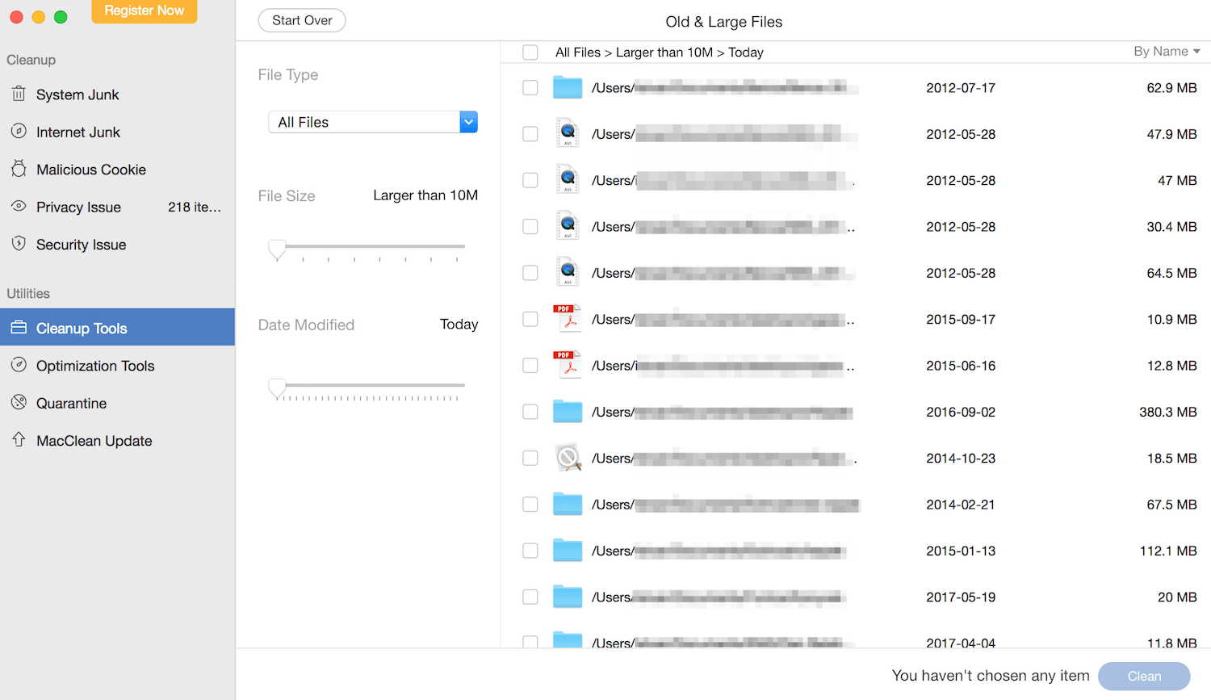Open the Quarantine utility
The height and width of the screenshot is (700, 1211).
pyautogui.click(x=72, y=403)
